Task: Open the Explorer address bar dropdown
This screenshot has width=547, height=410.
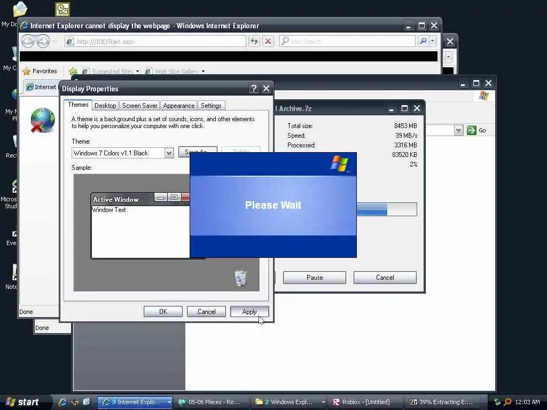Action: click(x=458, y=130)
